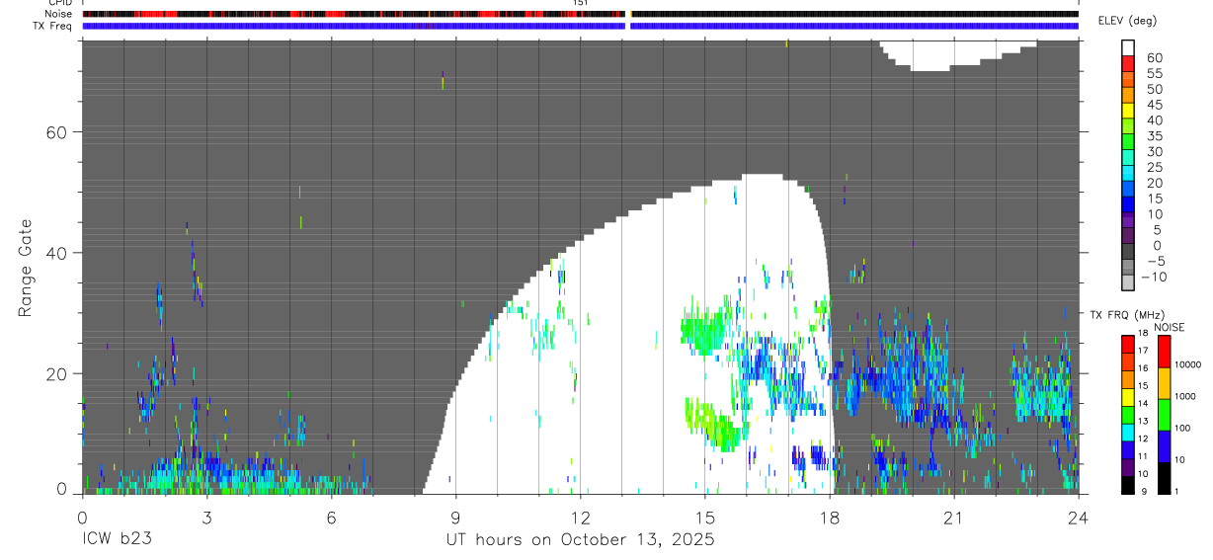Image resolution: width=1213 pixels, height=560 pixels.
Task: Click x-axis tick label 3
Action: click(x=206, y=518)
